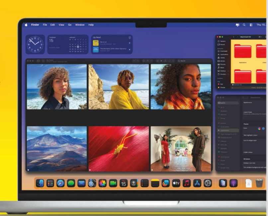Screen dimensions: 268x216
Task: Open the mountain landscape photo
Action: coord(57,149)
